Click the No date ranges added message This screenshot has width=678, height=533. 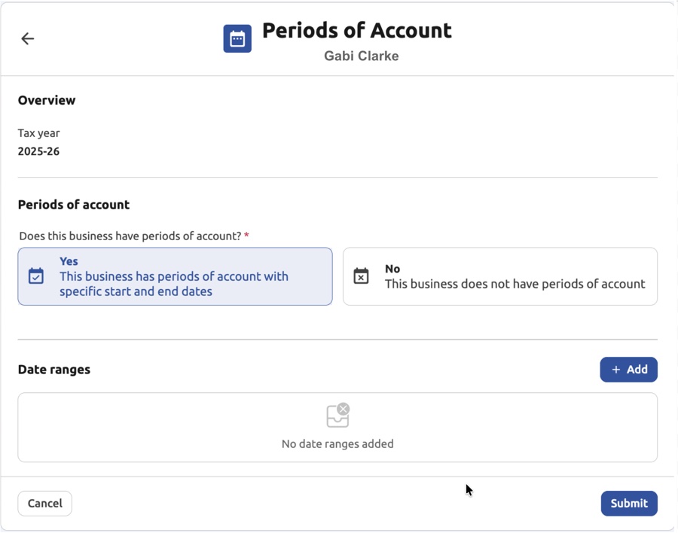coord(337,443)
